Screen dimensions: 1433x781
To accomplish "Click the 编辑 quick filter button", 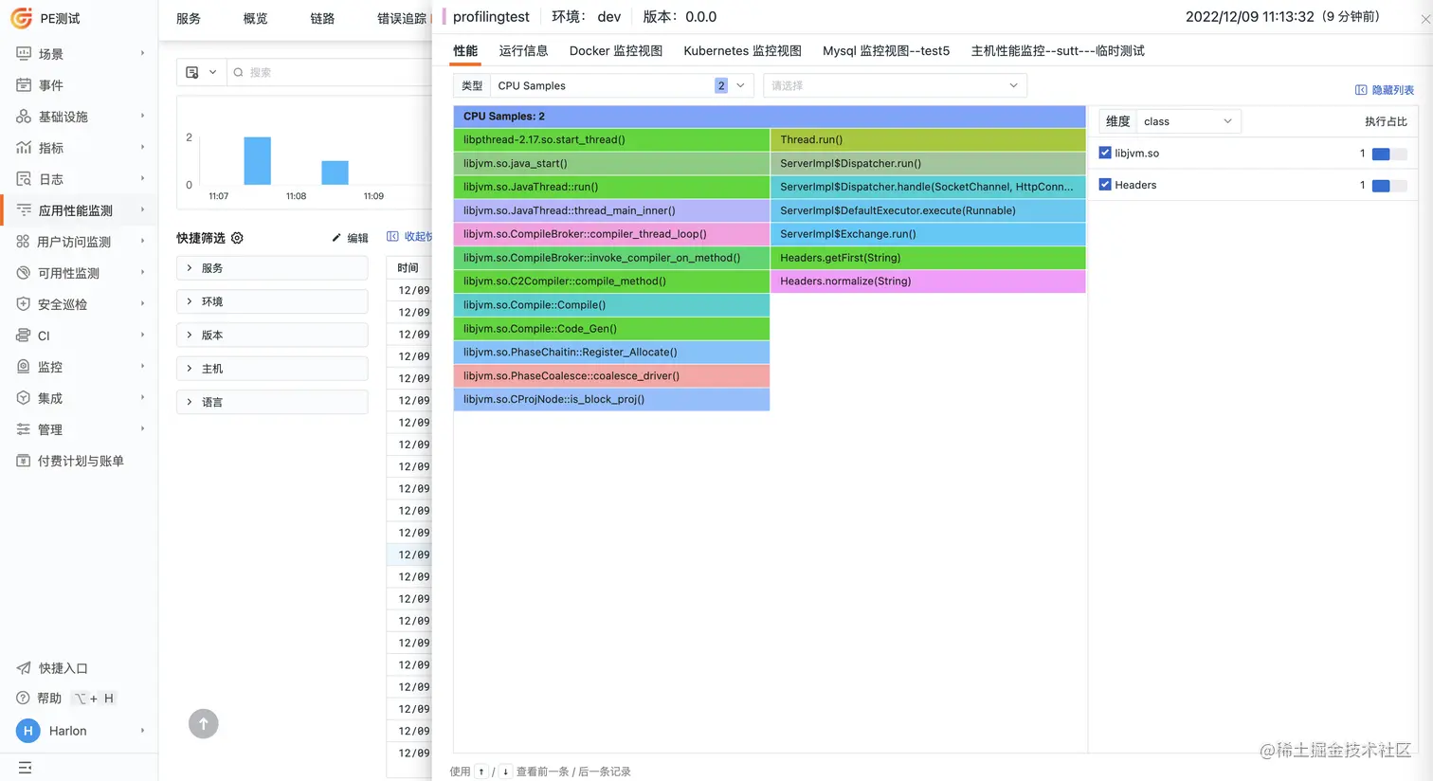I will click(350, 238).
